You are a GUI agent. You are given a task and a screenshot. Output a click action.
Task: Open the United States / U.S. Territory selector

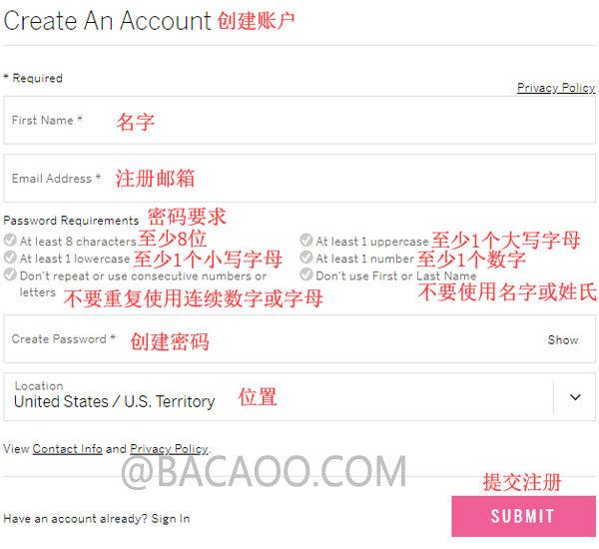click(299, 397)
